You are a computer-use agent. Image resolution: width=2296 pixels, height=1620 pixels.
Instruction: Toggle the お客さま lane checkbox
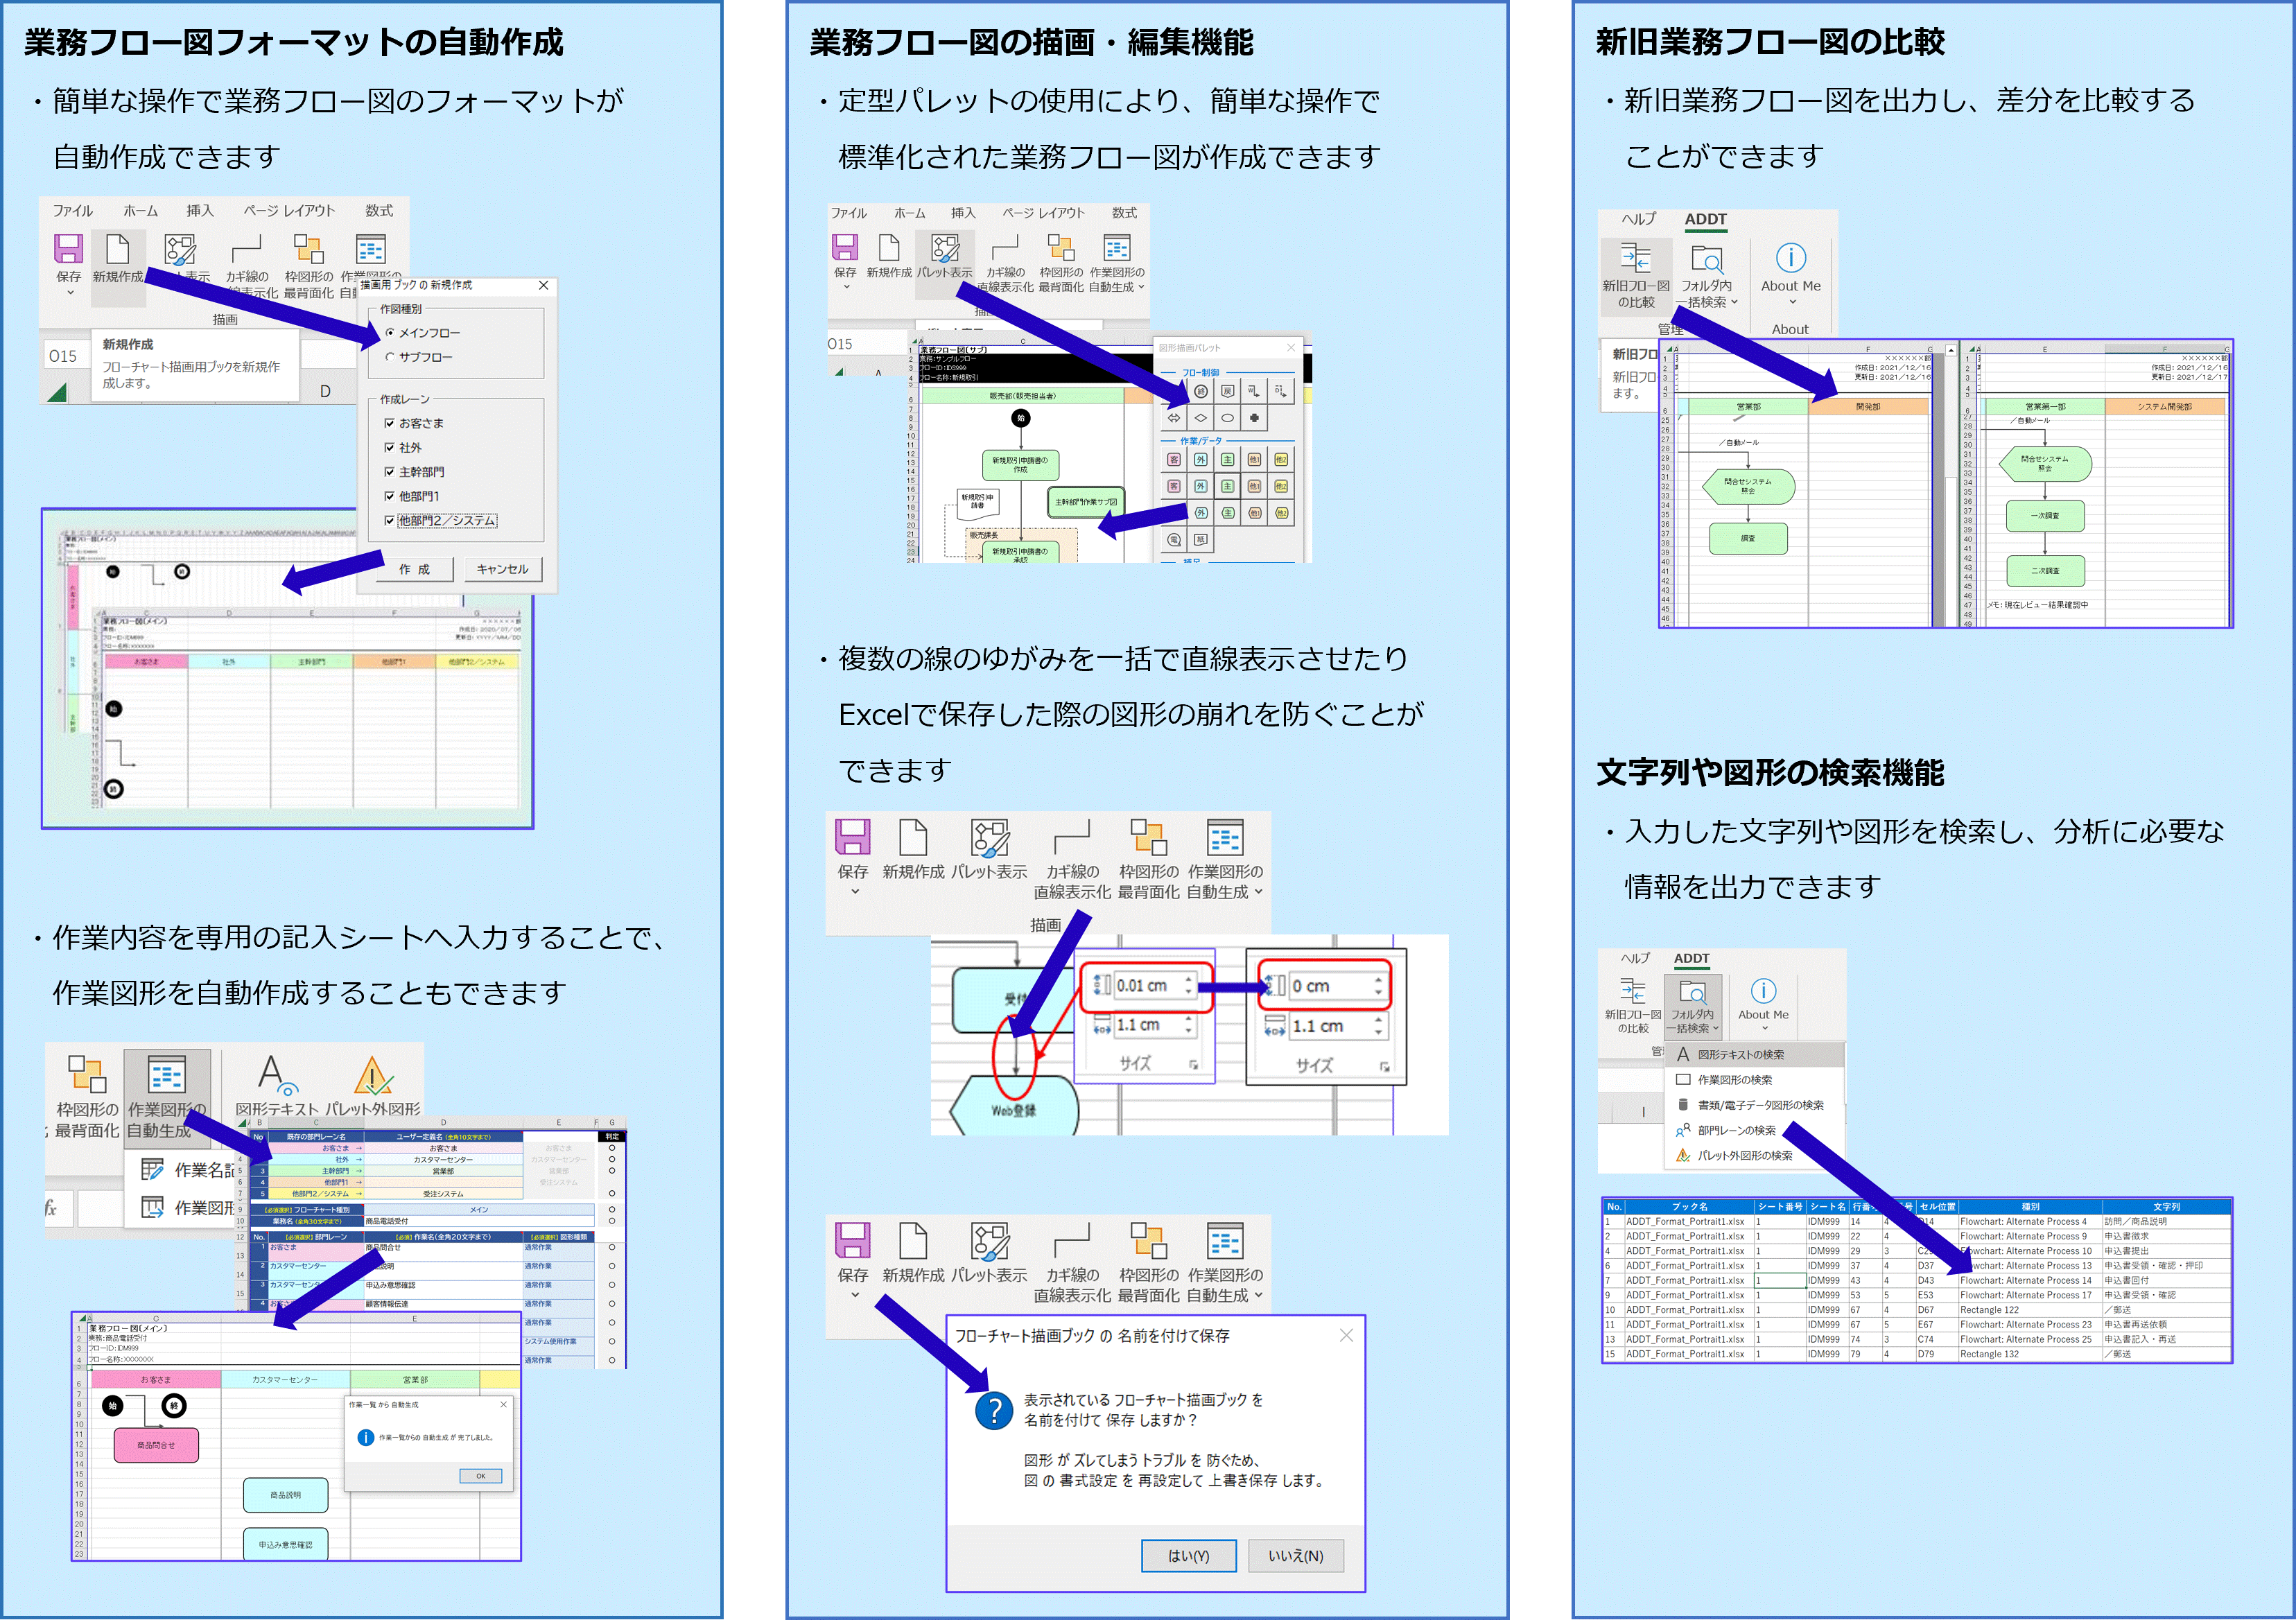[390, 423]
